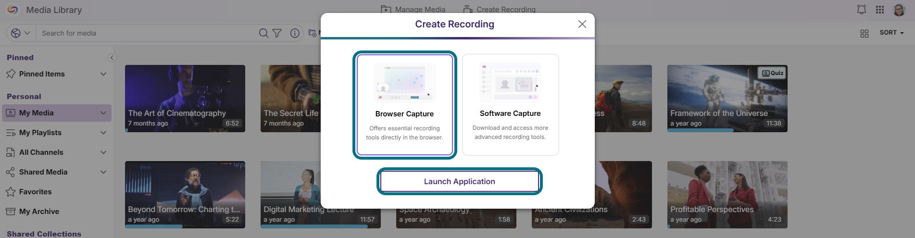This screenshot has width=915, height=238.
Task: Click the My Media play icon
Action: click(11, 113)
